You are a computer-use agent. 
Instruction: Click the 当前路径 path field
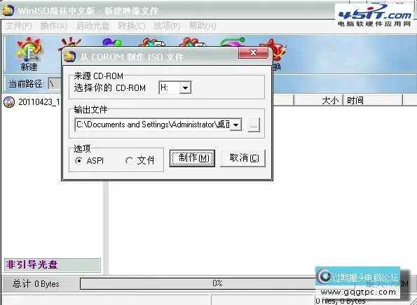pyautogui.click(x=55, y=84)
